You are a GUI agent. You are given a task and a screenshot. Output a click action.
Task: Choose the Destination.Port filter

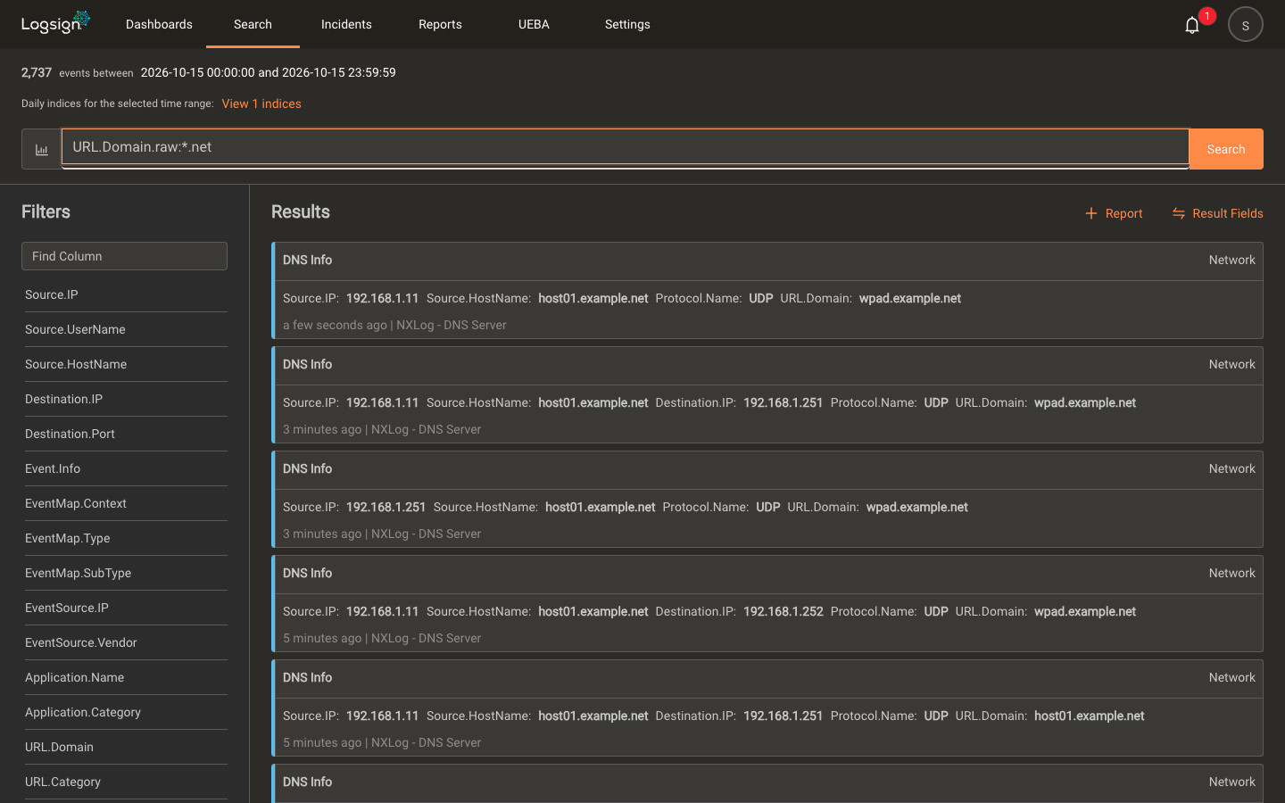tap(124, 434)
